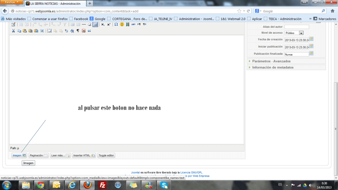Screen dimensions: 338x190
Task: Cut selection with the scissors icon
Action: pyautogui.click(x=13, y=31)
